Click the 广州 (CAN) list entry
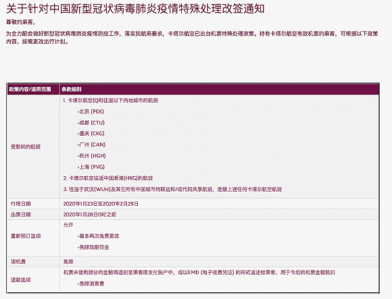The image size is (392, 299). click(91, 144)
